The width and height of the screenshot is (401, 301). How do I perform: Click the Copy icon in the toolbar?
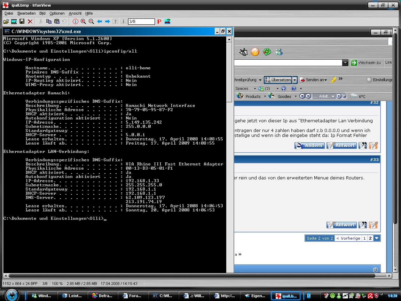[49, 22]
